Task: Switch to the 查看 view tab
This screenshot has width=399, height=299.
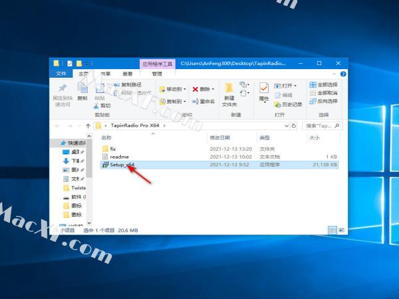Action: coord(128,74)
